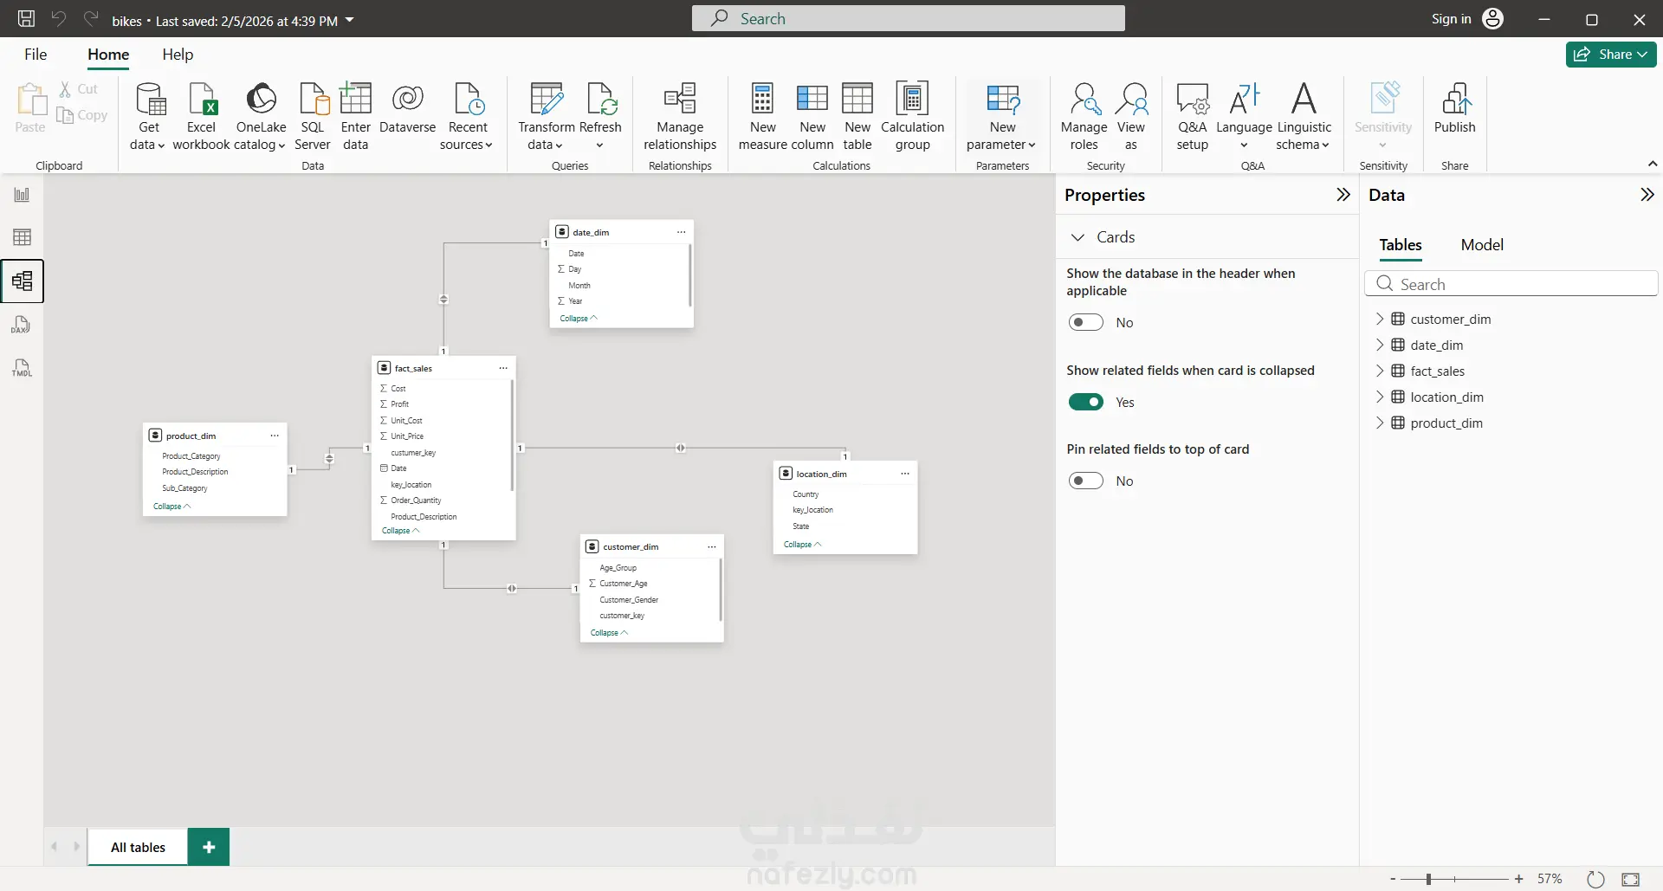Click Sign in
The image size is (1663, 891).
1451,19
